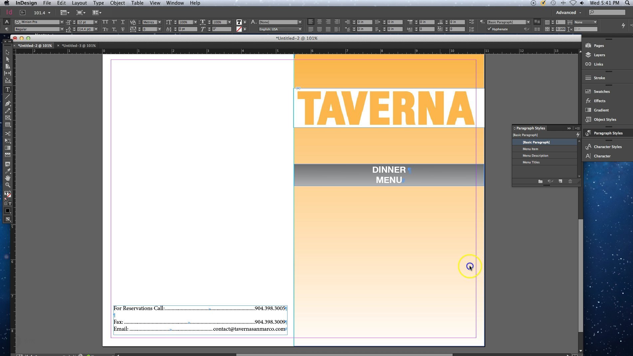Select the Pen tool

(7, 104)
